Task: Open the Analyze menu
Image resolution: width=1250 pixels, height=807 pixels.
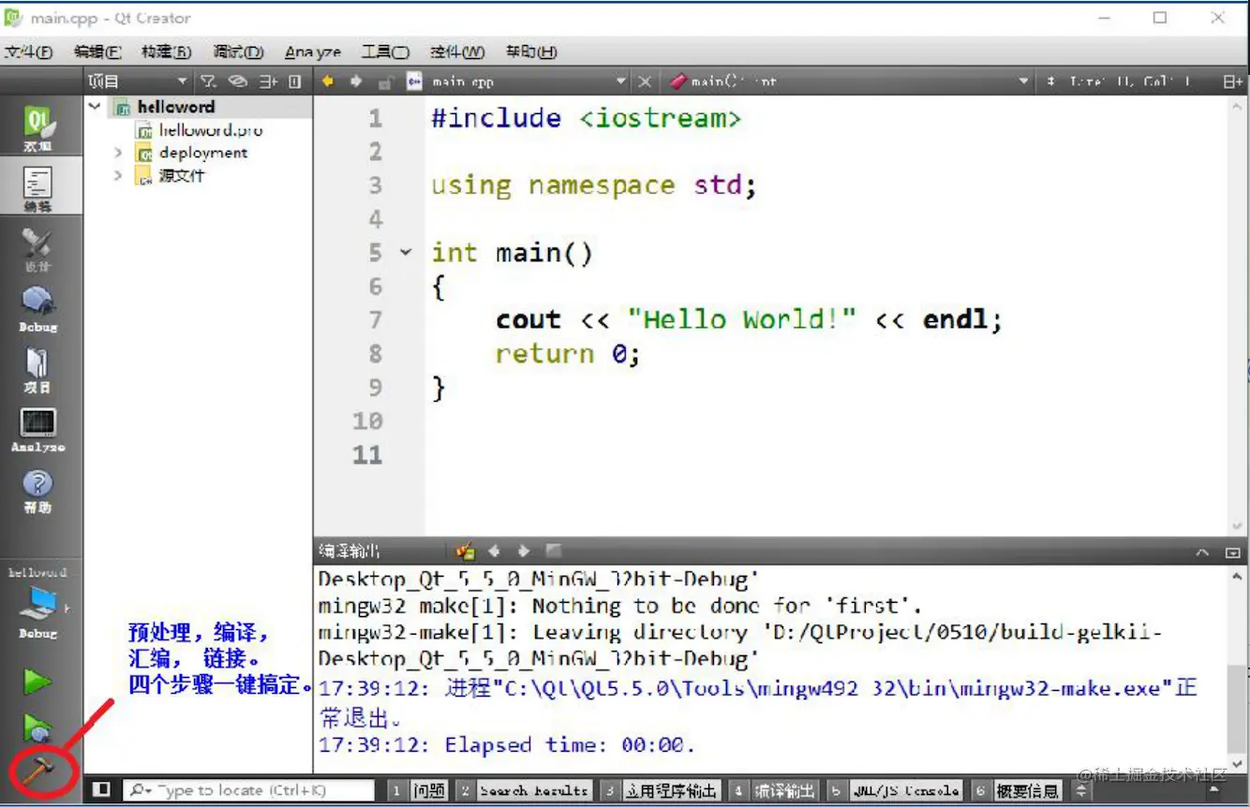Action: pyautogui.click(x=313, y=51)
